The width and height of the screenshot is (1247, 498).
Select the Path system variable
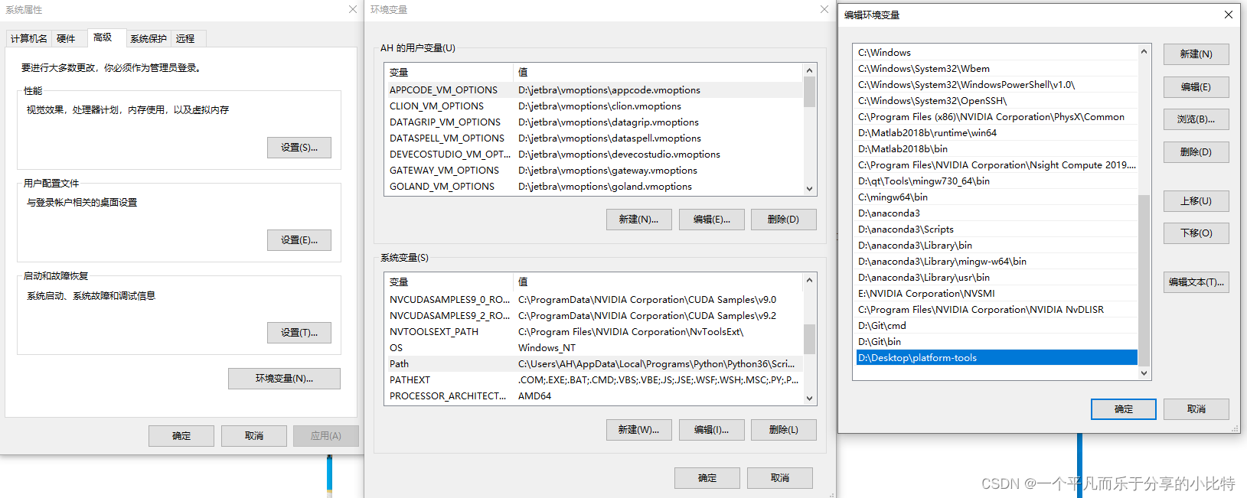594,363
